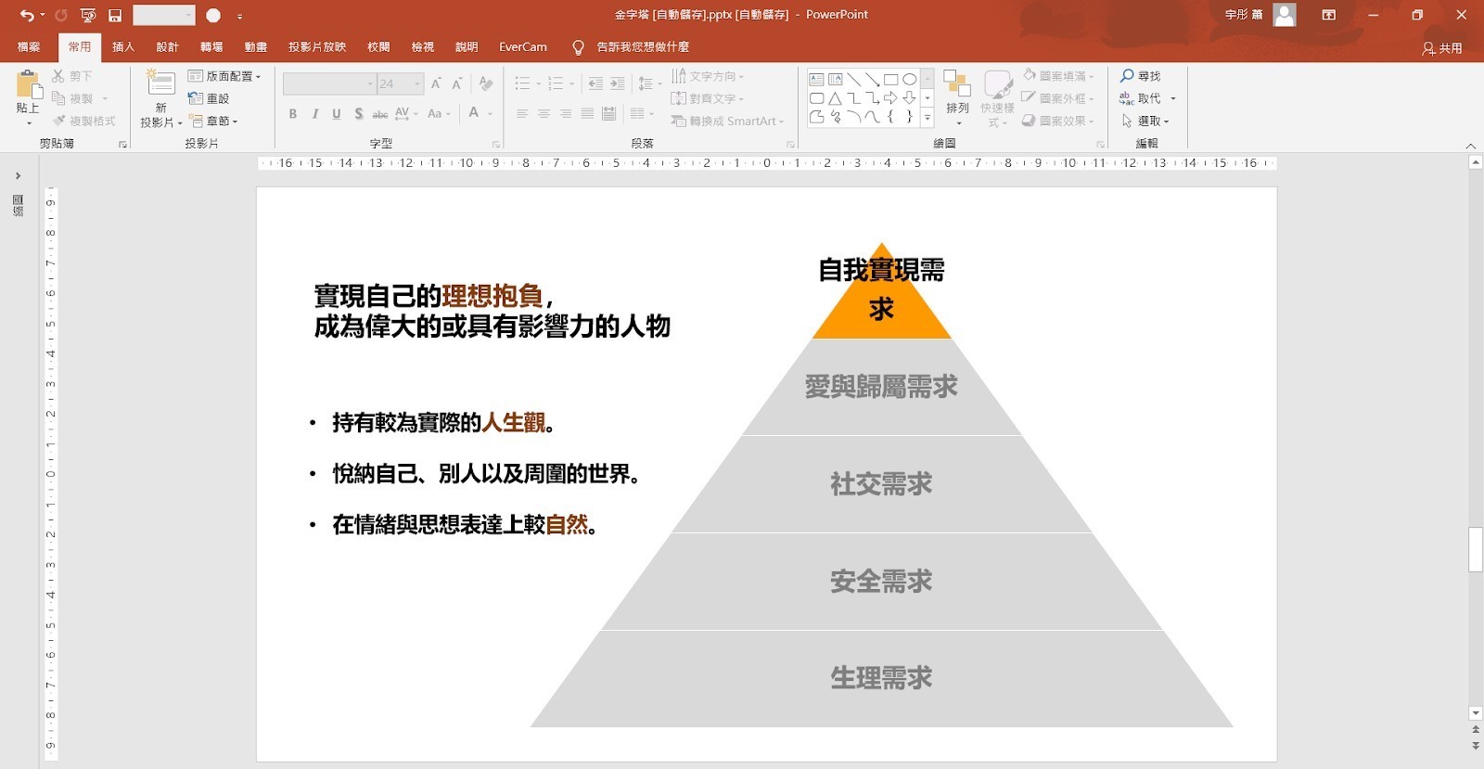Expand the 選取 select dropdown

(x=1146, y=121)
